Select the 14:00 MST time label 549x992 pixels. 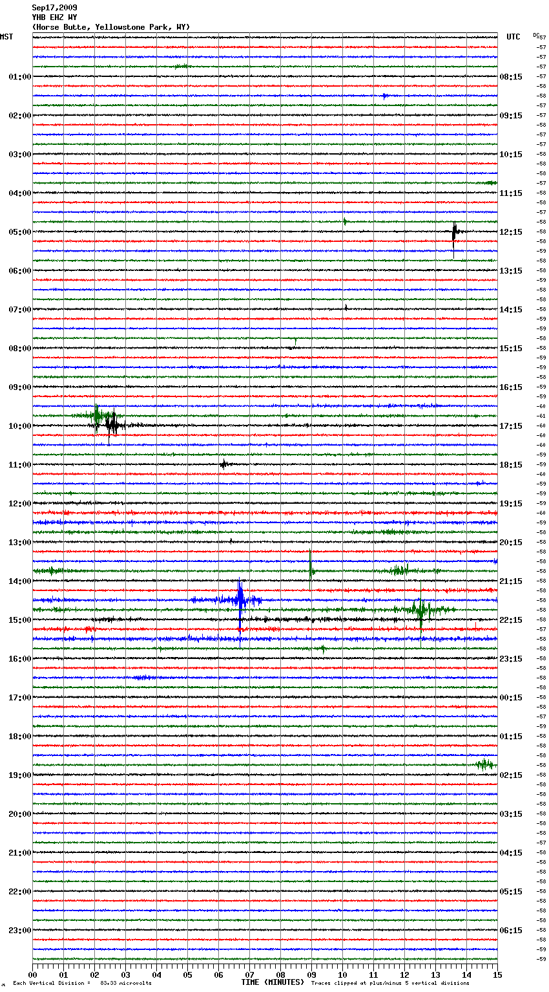[x=20, y=581]
